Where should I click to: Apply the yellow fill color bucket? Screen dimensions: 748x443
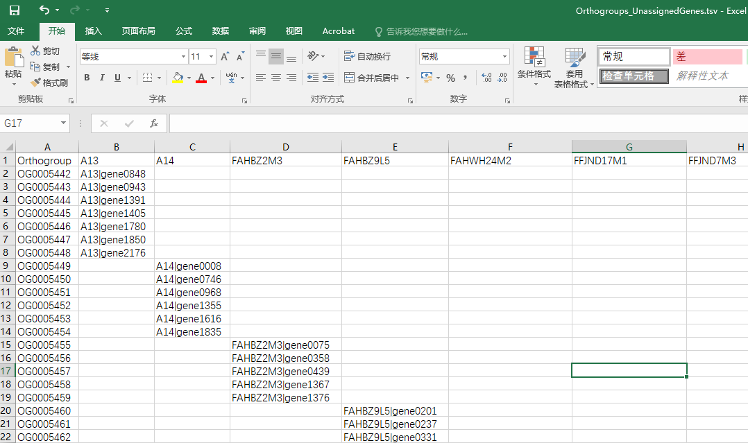point(178,78)
